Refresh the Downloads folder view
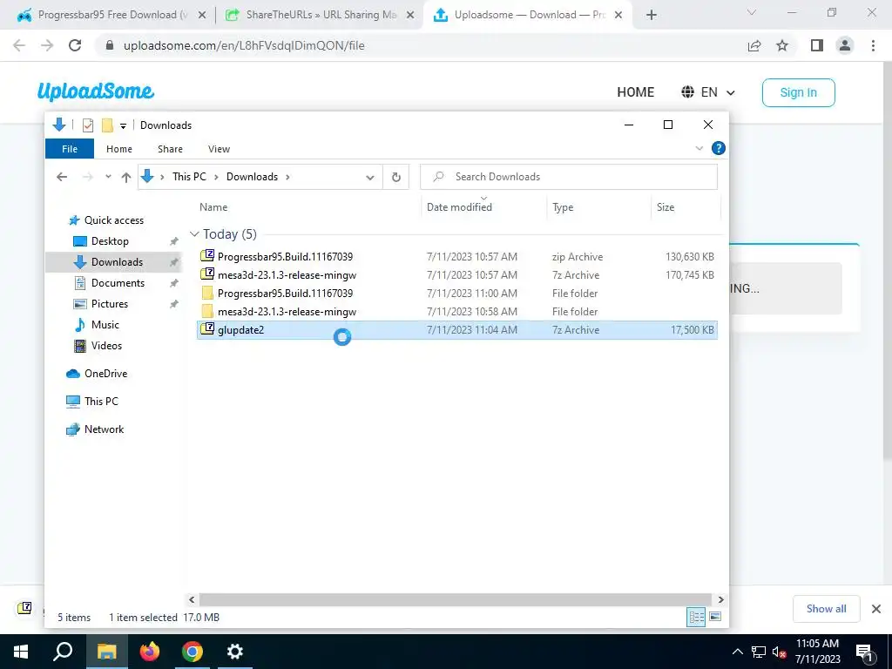This screenshot has height=669, width=892. click(x=396, y=177)
